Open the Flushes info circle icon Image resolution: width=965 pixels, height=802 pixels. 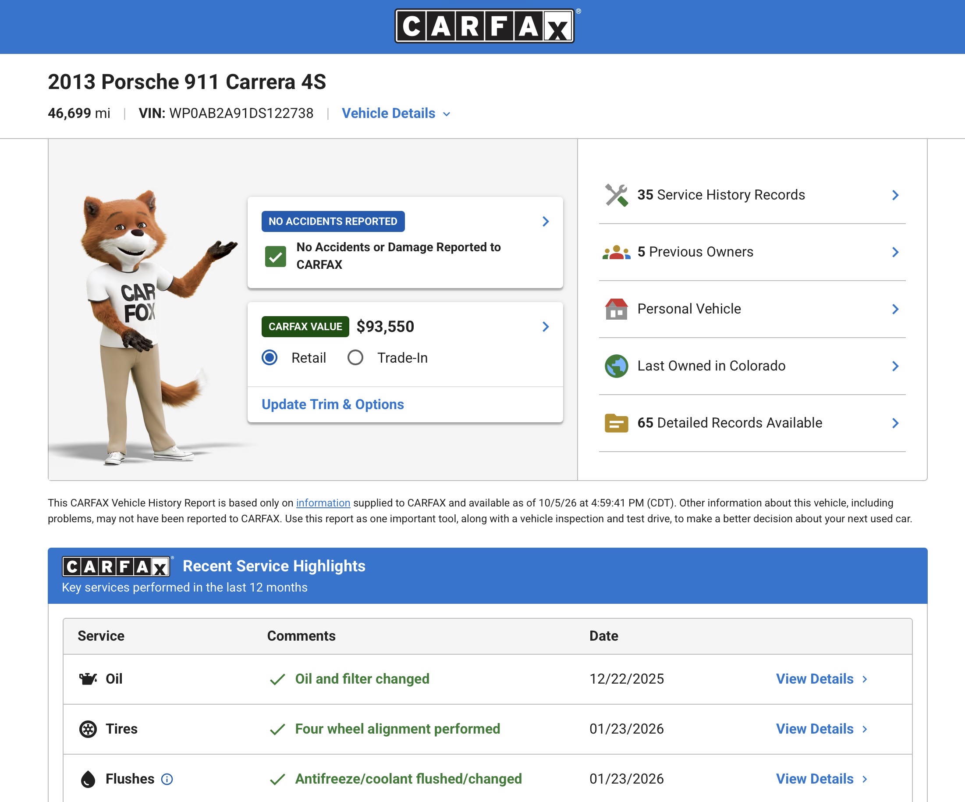click(167, 779)
